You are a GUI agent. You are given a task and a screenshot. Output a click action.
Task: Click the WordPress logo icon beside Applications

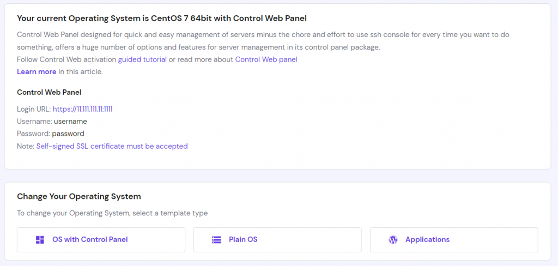pyautogui.click(x=393, y=240)
